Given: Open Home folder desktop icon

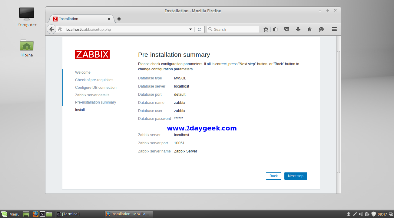Looking at the screenshot, I should pos(27,48).
